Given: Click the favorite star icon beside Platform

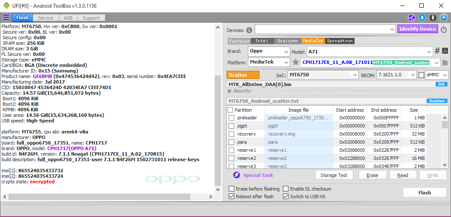Looking at the screenshot, I should [295, 62].
